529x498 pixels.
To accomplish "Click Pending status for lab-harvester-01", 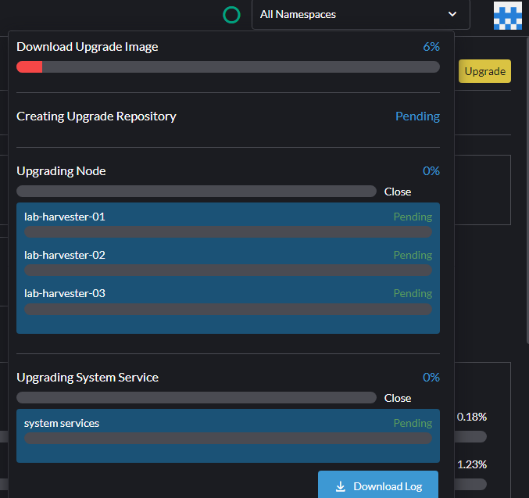I will pos(413,217).
